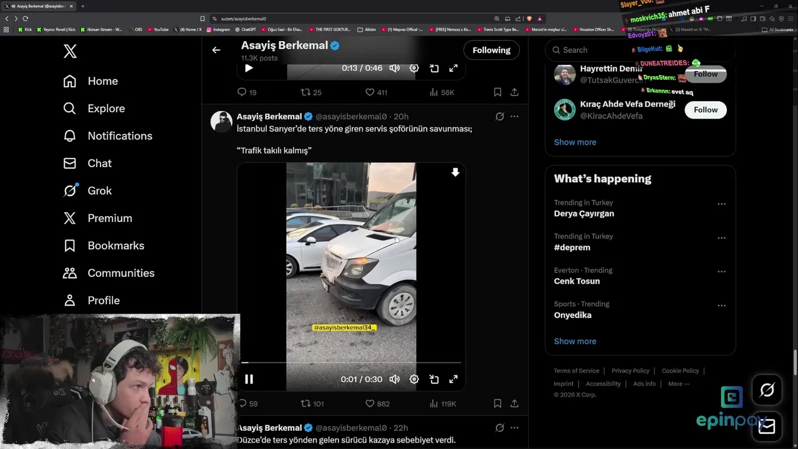Open more options for #deprem trend

pyautogui.click(x=721, y=238)
